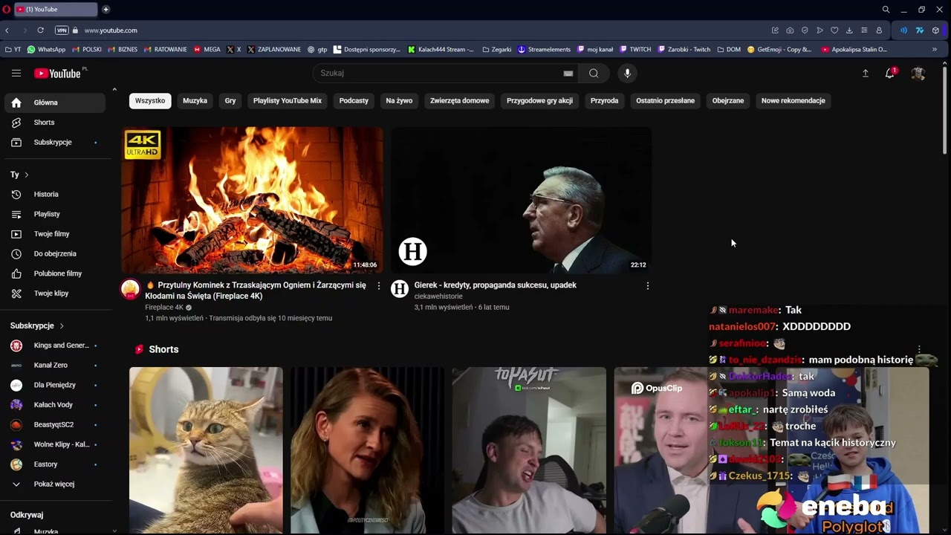
Task: Click the search magnifier button
Action: [x=594, y=73]
